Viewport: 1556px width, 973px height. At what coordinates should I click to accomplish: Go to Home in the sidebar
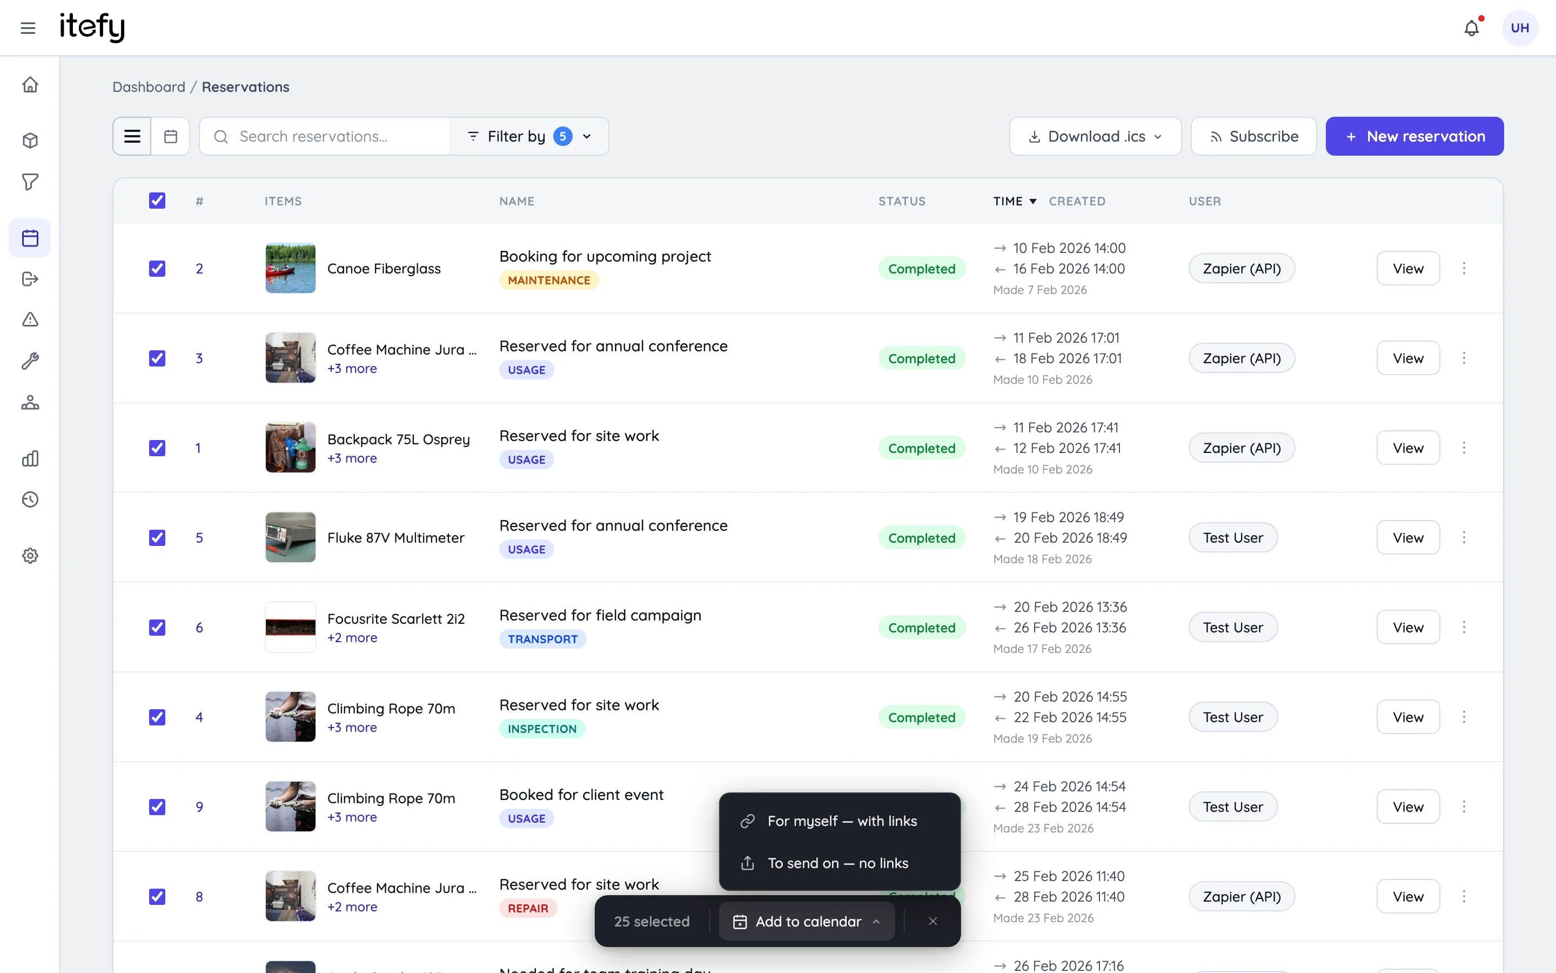pyautogui.click(x=30, y=85)
